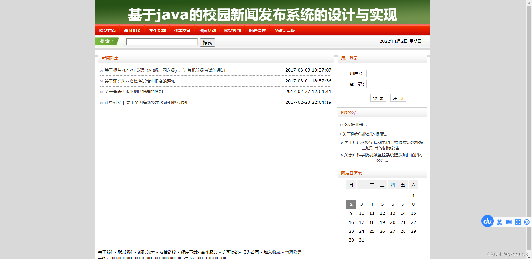532x259 pixels.
Task: Open the 系统留言板 navigation item
Action: [284, 31]
